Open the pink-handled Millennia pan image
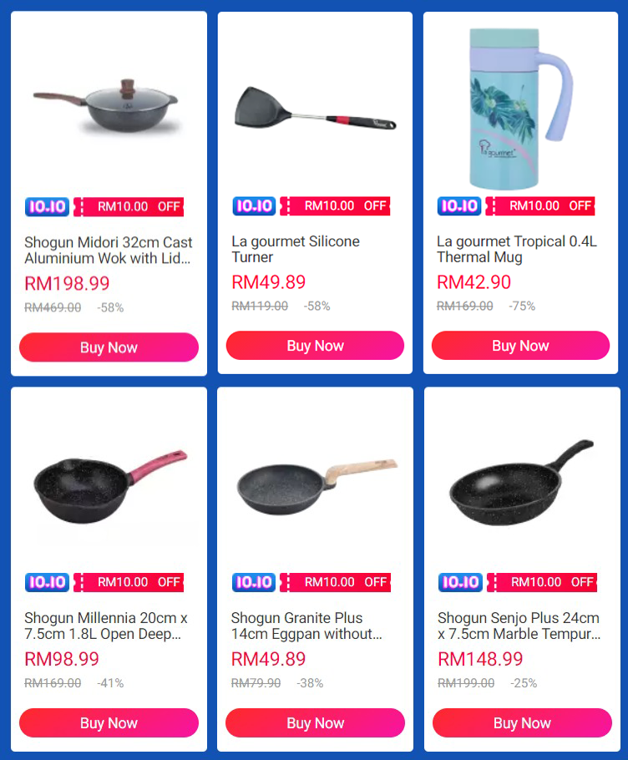 coord(110,486)
